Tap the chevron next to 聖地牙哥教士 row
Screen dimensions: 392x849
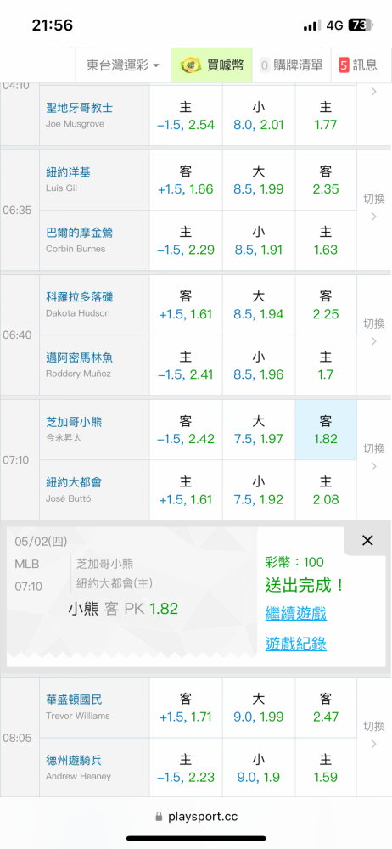(373, 92)
